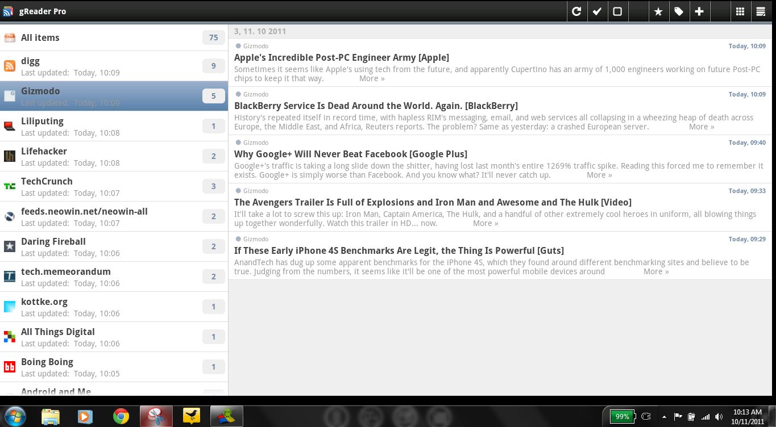Open iPhone 4S Benchmarks article title
This screenshot has height=427, width=776.
[399, 250]
